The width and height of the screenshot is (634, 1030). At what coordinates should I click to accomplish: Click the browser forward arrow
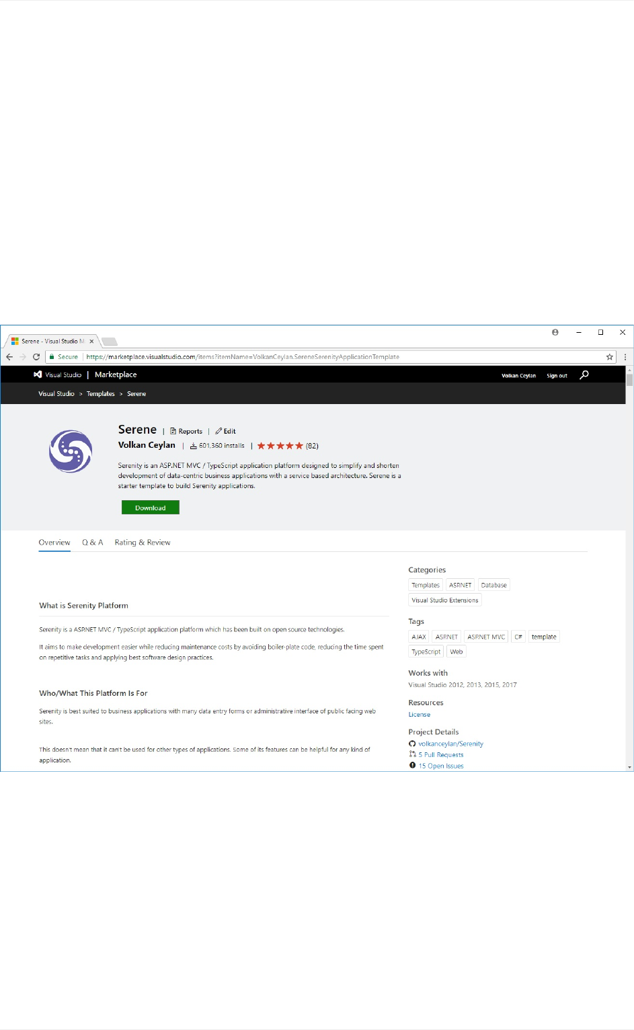pyautogui.click(x=22, y=357)
